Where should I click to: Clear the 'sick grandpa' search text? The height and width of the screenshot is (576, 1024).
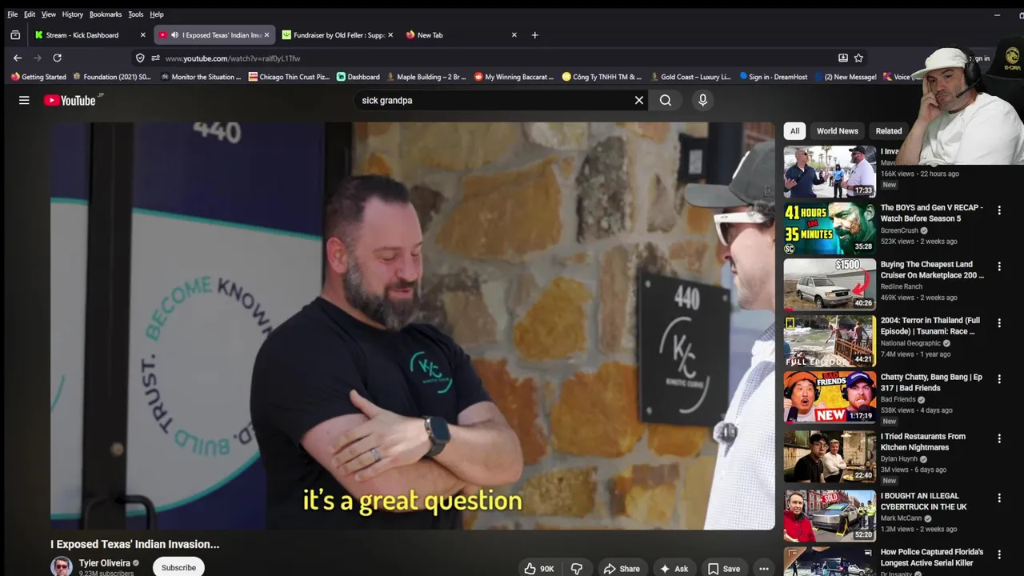[x=639, y=100]
